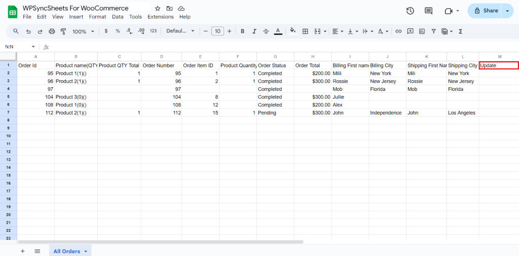Toggle strikethrough formatting
The width and height of the screenshot is (519, 256).
[266, 31]
